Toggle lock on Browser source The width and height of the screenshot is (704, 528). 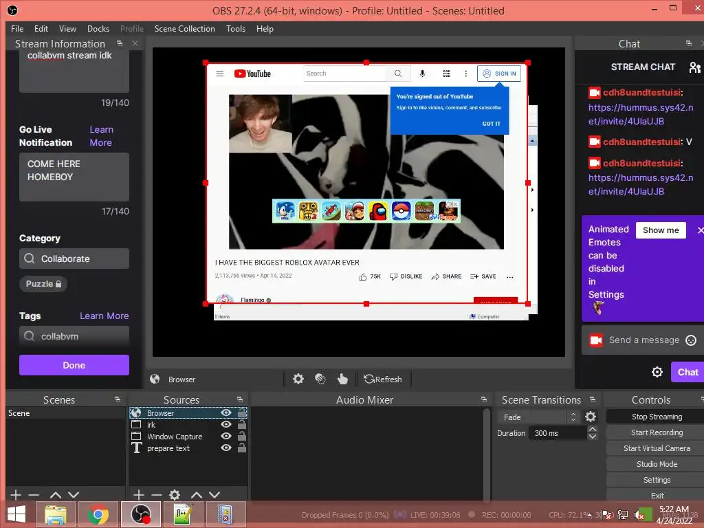point(241,412)
